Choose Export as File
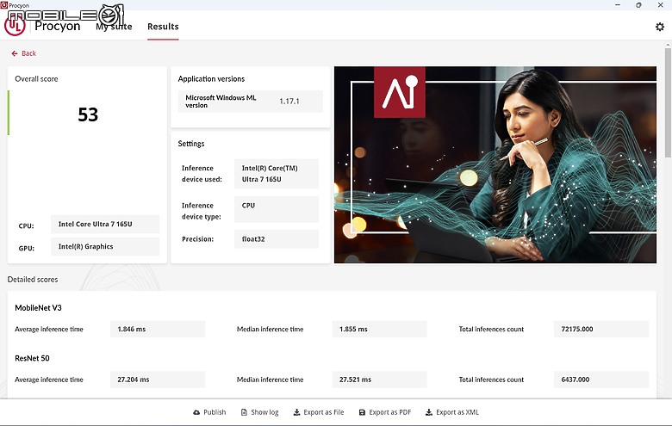Screen dimensions: 672x426 (x=319, y=412)
